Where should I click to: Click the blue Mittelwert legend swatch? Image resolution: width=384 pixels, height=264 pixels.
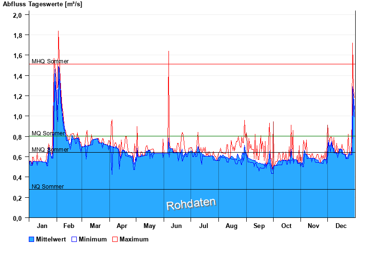click(32, 240)
